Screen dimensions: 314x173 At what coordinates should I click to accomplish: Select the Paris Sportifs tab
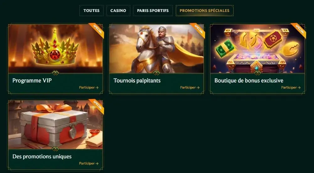[x=153, y=11]
